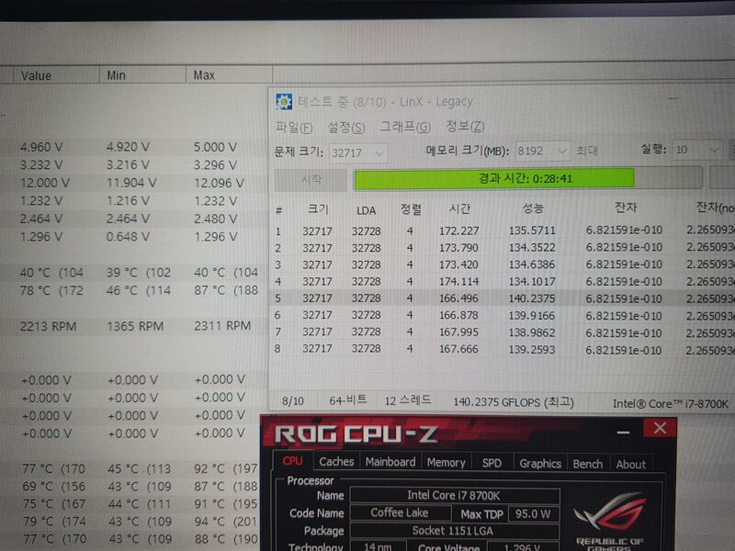Click the 140.2375 GFLOPS status bar entry
The height and width of the screenshot is (551, 735).
pyautogui.click(x=514, y=402)
